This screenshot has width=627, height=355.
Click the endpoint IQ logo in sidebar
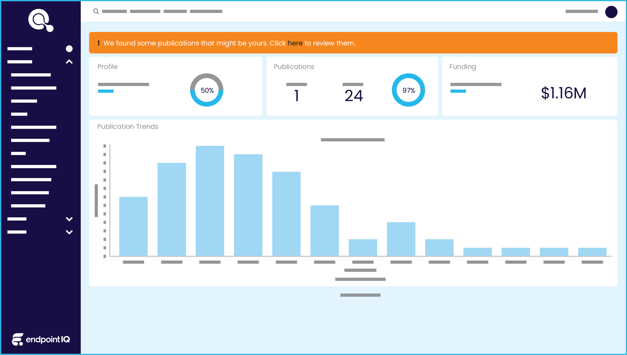tap(41, 339)
